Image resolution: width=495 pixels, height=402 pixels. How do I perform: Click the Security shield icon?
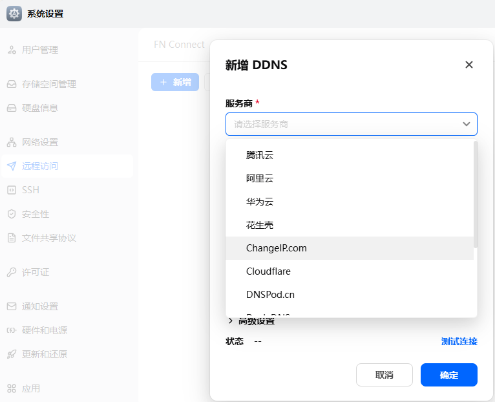pyautogui.click(x=12, y=214)
